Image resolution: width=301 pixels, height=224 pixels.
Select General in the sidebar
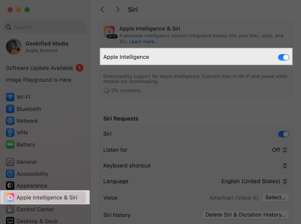click(27, 162)
